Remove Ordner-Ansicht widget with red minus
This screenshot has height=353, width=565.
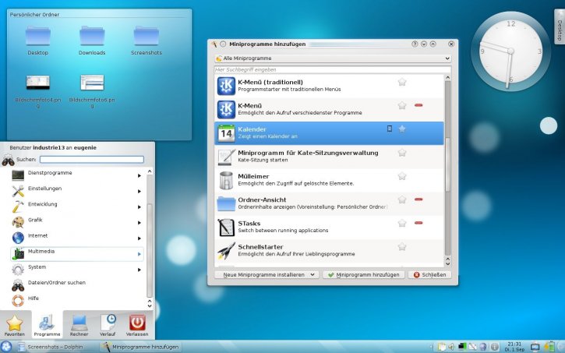418,199
